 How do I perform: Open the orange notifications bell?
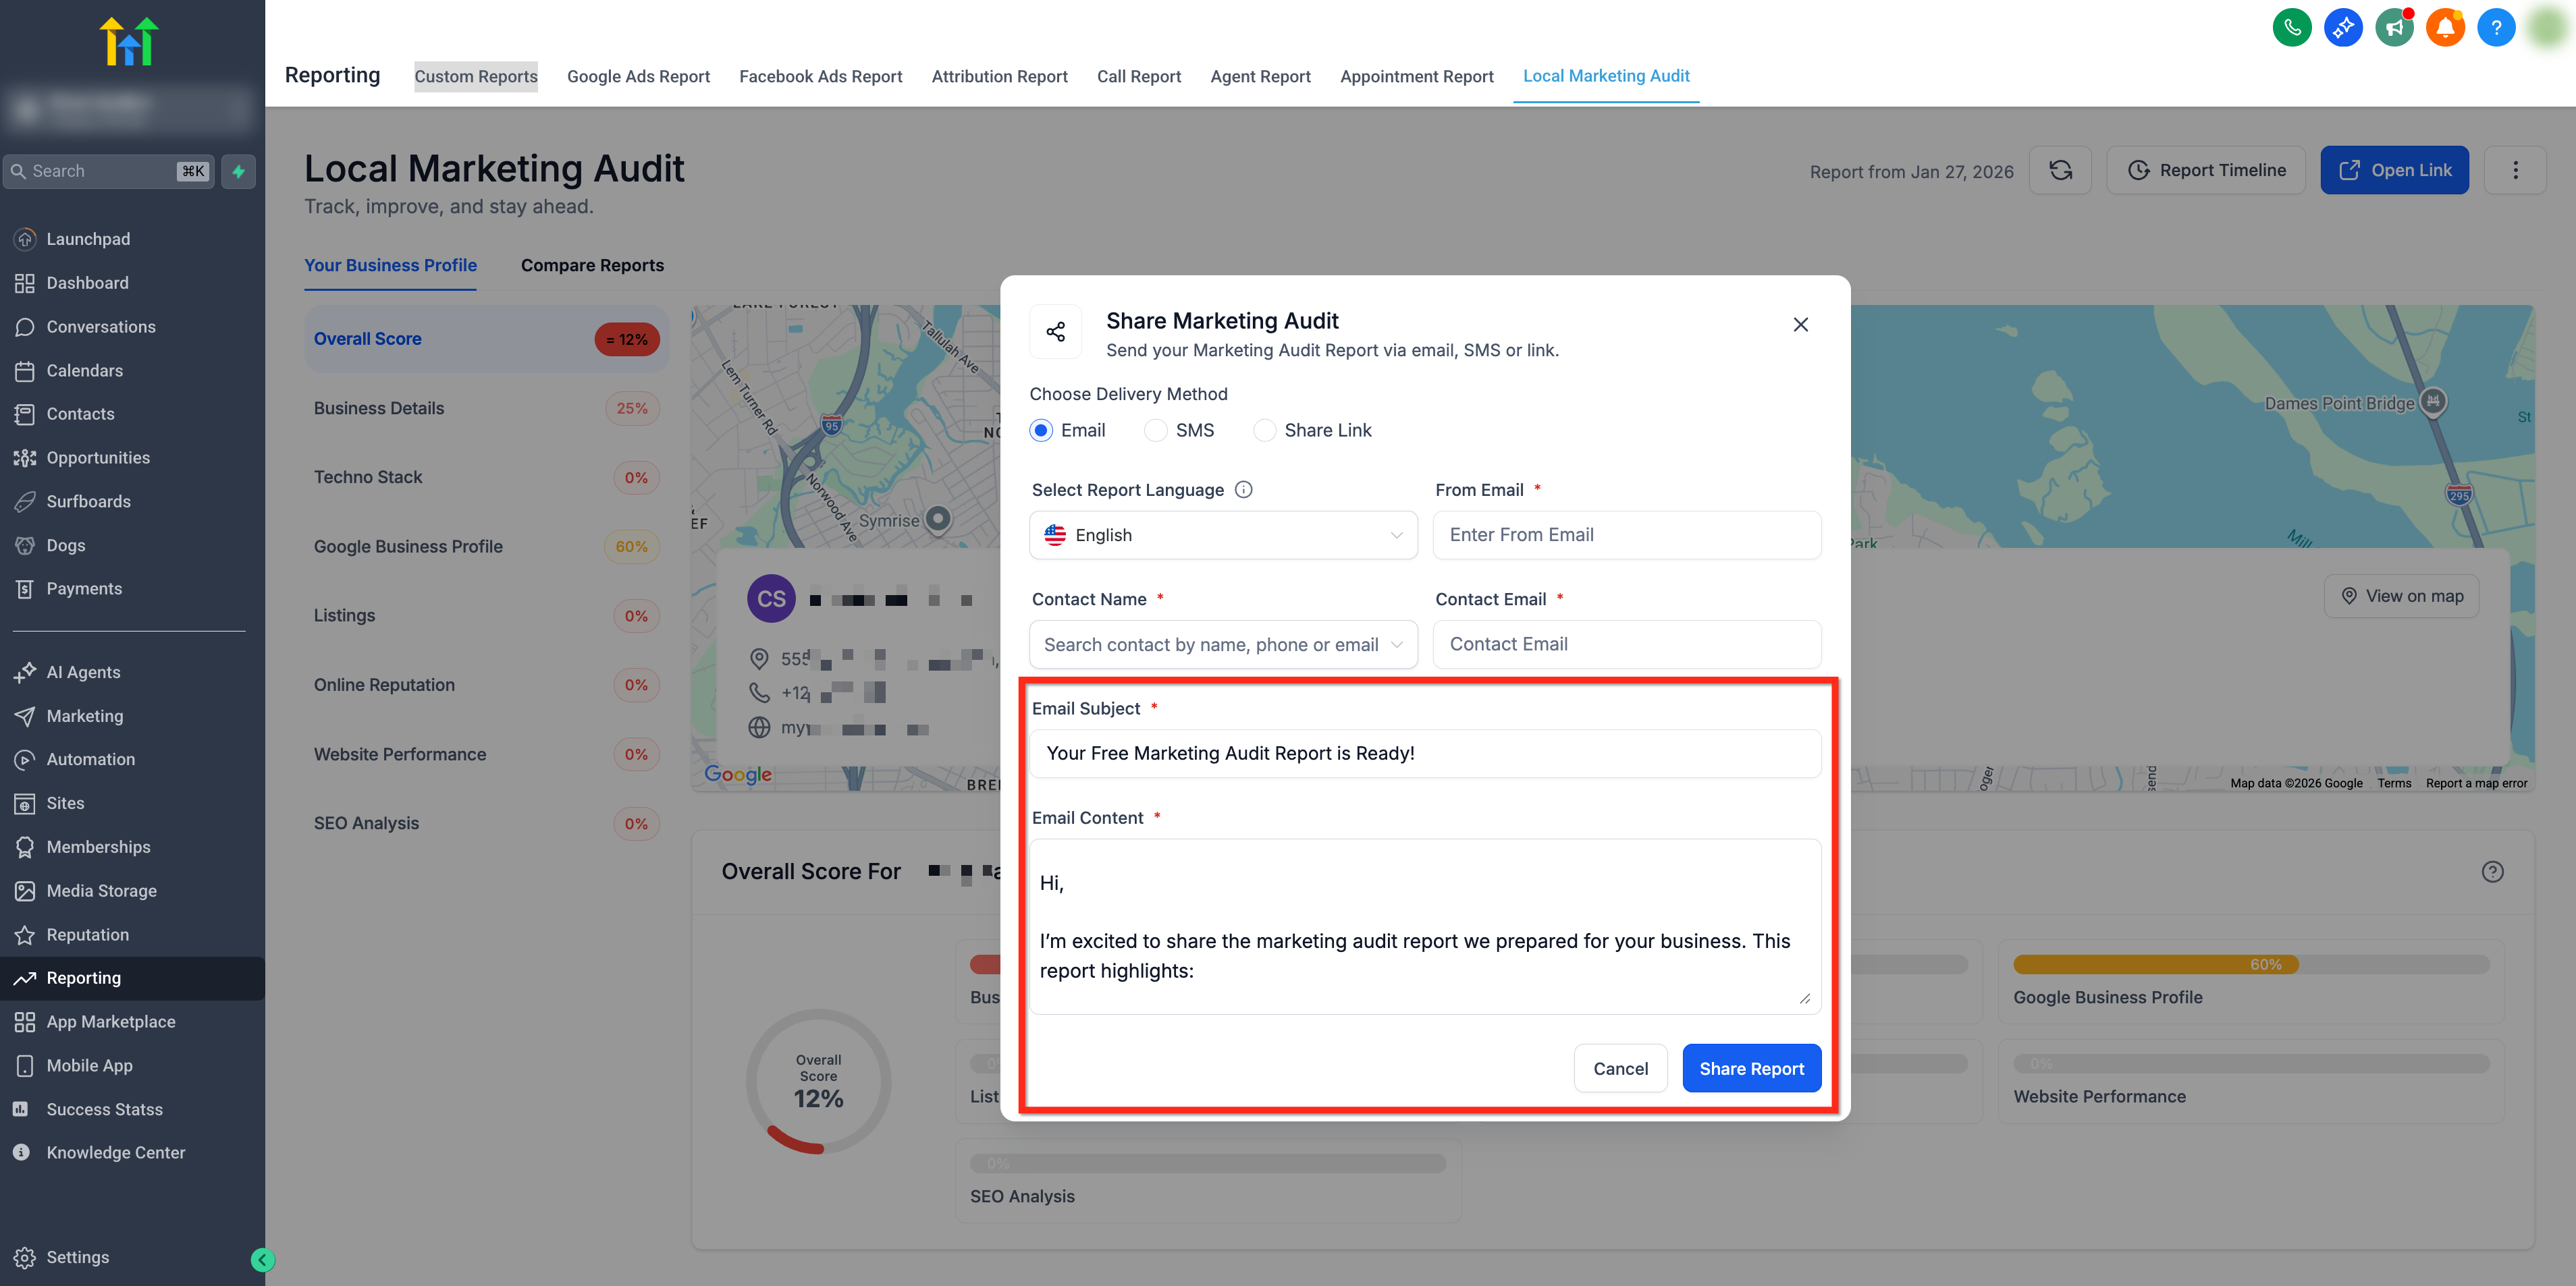[2445, 27]
